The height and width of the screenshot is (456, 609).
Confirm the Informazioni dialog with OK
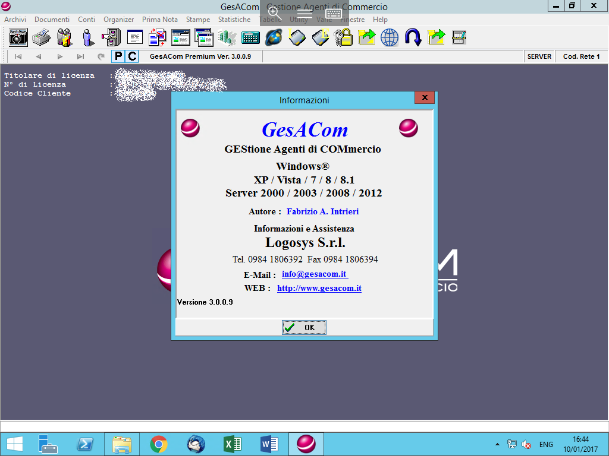(x=304, y=328)
